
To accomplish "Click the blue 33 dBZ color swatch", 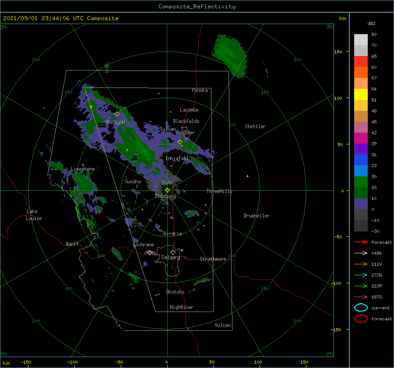I will pos(361,160).
